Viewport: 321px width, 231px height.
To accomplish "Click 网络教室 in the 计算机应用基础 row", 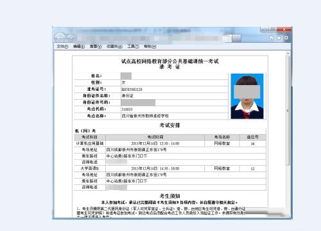I will 222,143.
